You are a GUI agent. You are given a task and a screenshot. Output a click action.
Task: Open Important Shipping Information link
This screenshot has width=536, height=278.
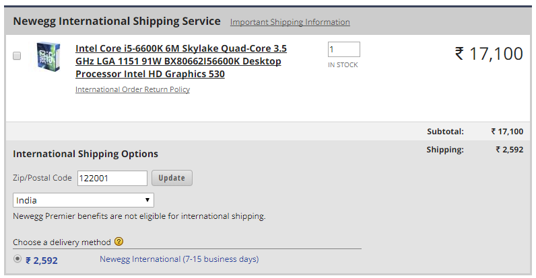(x=290, y=22)
